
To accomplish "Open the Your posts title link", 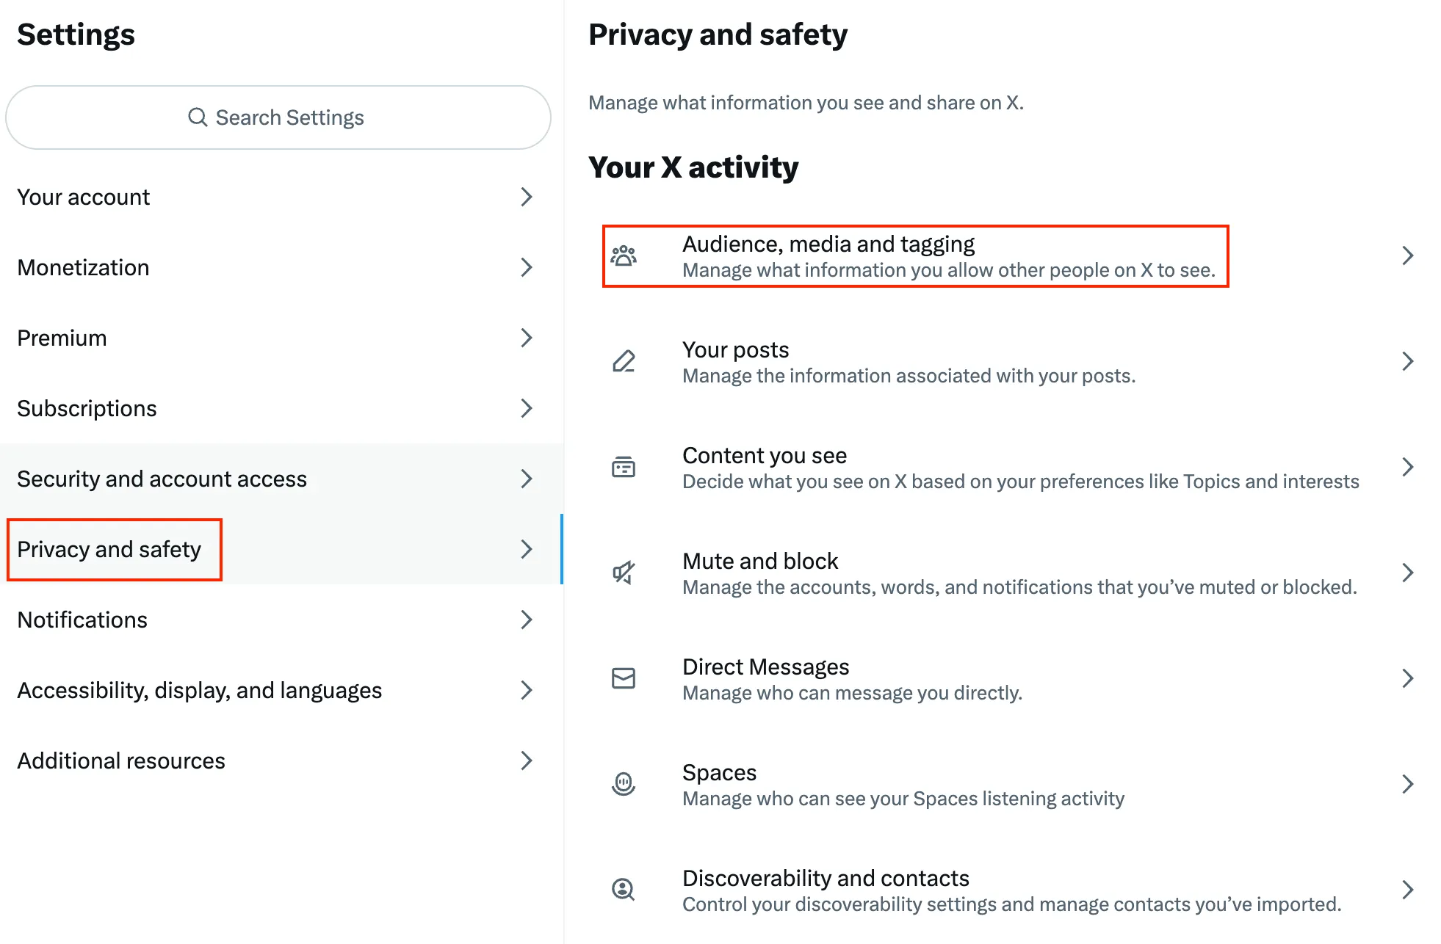I will point(735,349).
